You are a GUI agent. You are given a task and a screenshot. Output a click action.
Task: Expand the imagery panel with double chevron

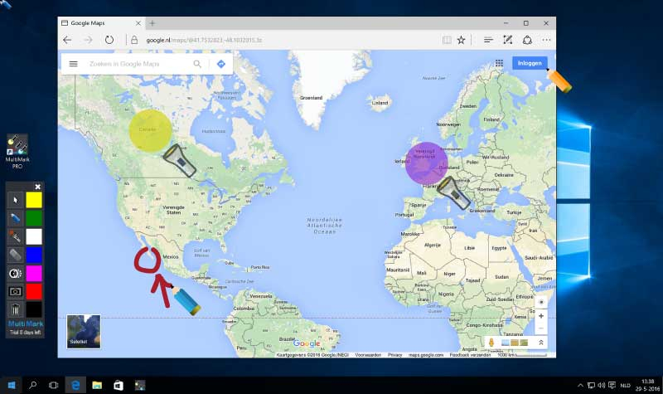point(541,342)
